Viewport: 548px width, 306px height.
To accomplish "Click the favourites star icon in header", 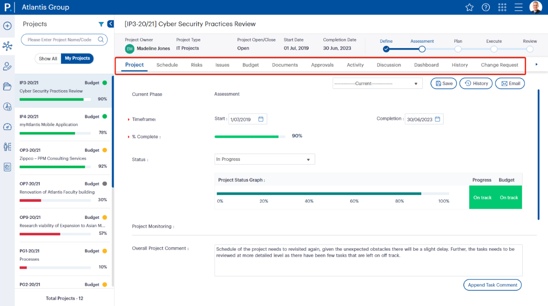I will 469,7.
